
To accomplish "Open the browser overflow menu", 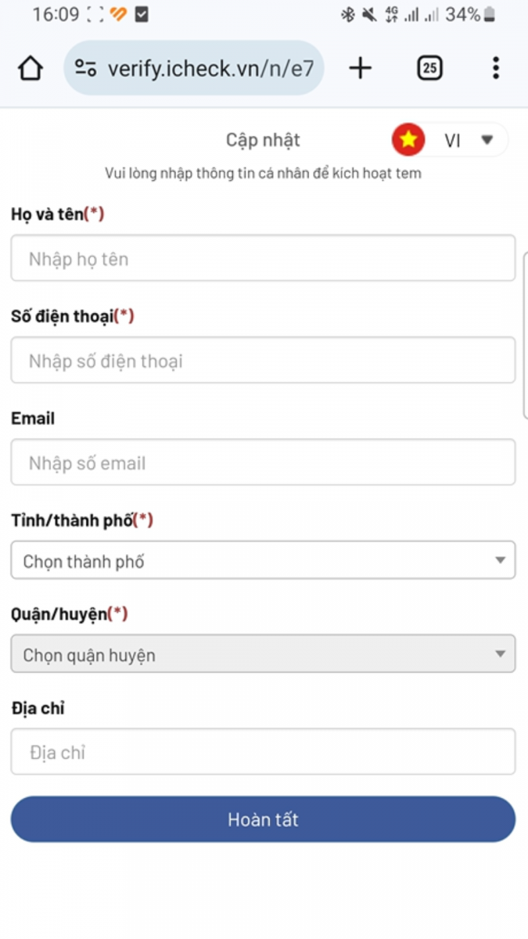I will coord(495,68).
